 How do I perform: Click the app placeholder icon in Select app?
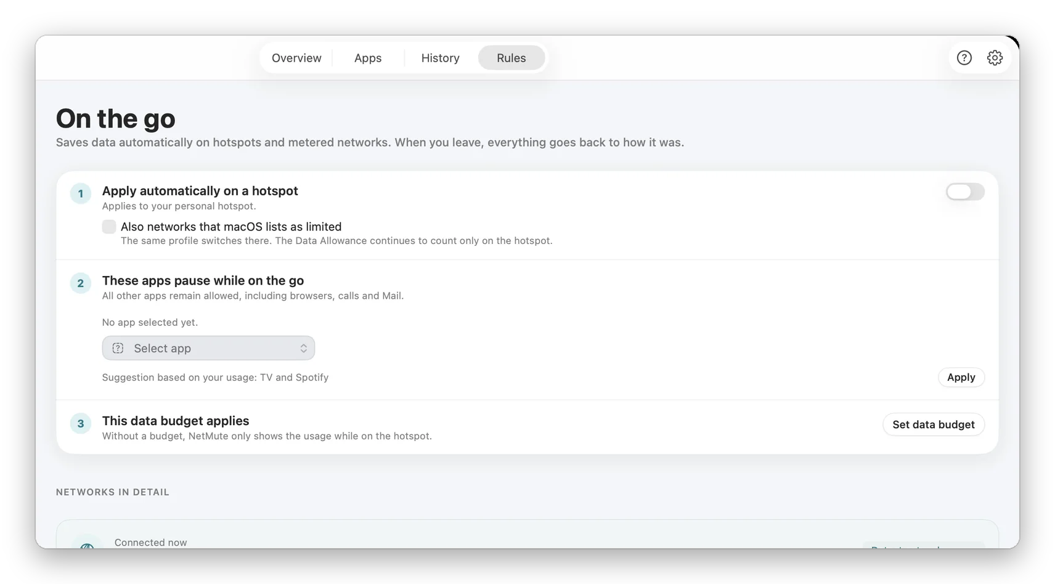[x=118, y=348]
